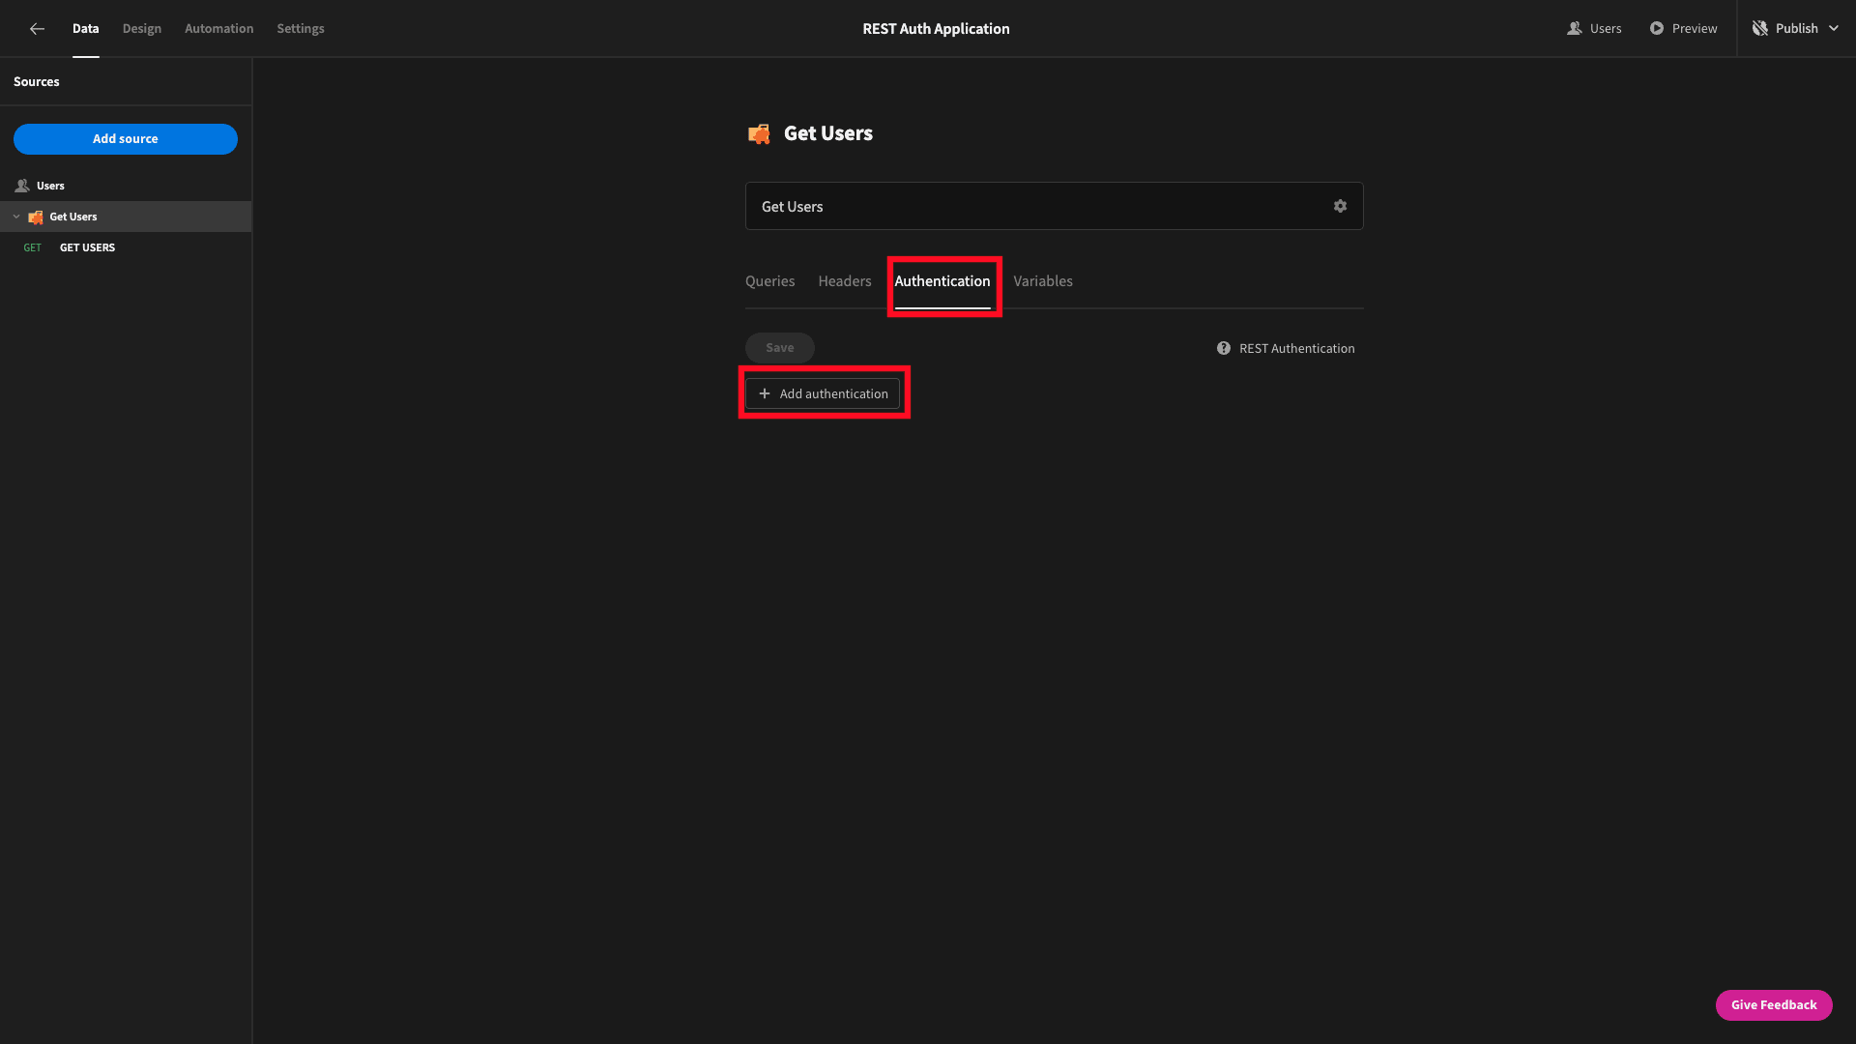Select the Authentication tab
Image resolution: width=1856 pixels, height=1044 pixels.
942,280
